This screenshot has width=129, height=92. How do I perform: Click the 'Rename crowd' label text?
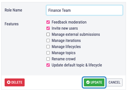point(64,59)
